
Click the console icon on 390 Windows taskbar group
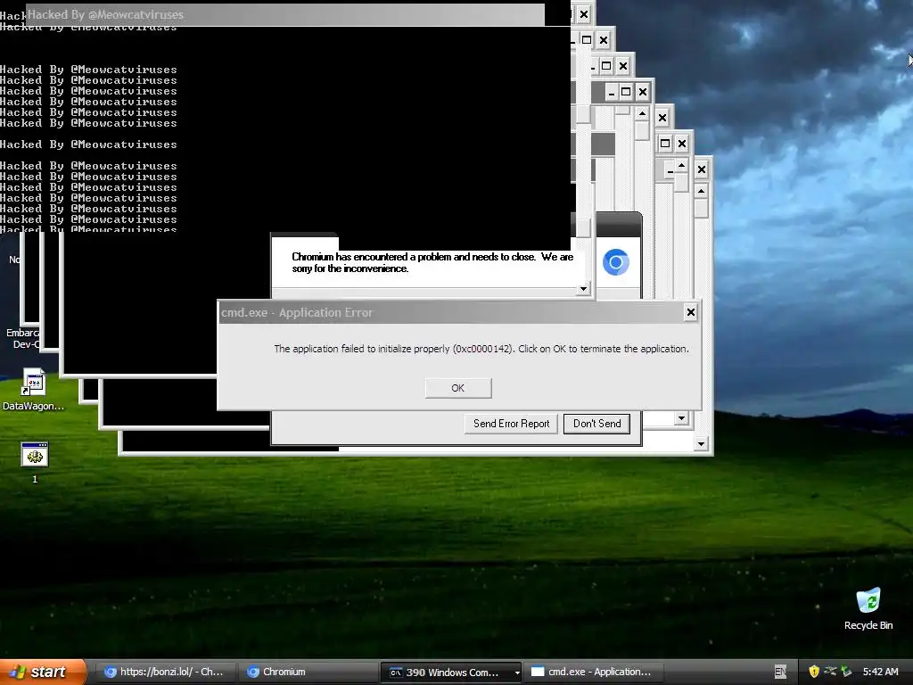[x=395, y=673]
